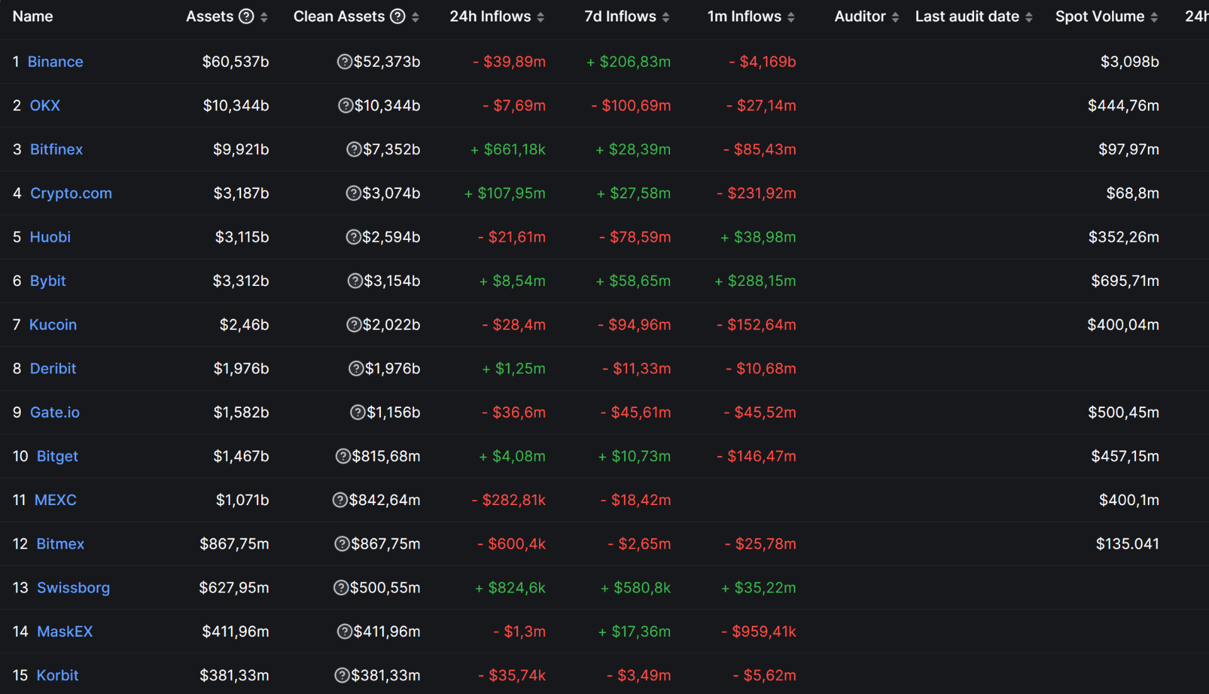This screenshot has width=1209, height=694.
Task: Click help icon beside Korbit clean assets
Action: pos(342,675)
